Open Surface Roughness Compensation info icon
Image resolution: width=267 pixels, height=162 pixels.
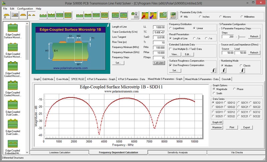[213, 70]
